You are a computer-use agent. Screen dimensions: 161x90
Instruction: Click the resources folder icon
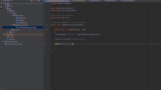12,30
